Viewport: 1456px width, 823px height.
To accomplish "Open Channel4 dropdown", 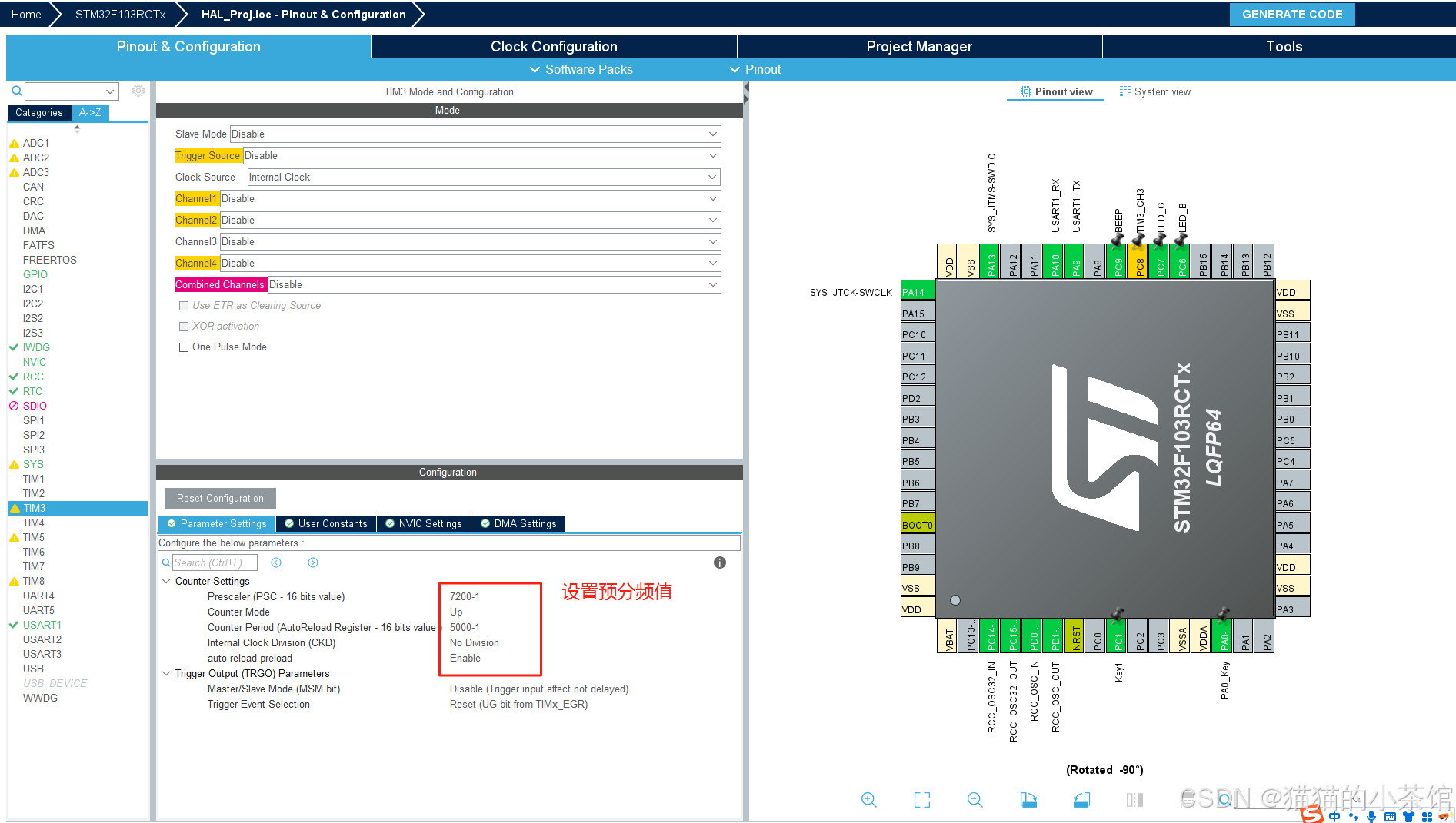I will click(471, 263).
